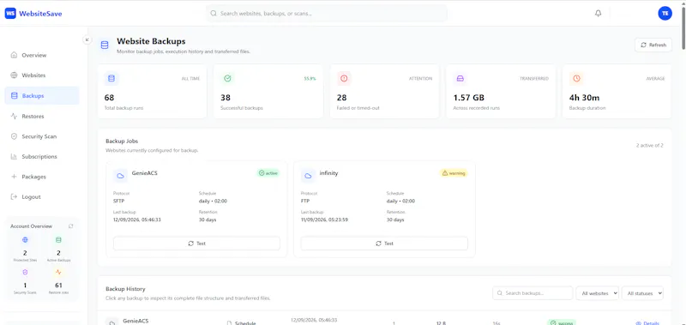This screenshot has height=325, width=686.
Task: Click 4h 30m backup duration value
Action: [x=584, y=98]
